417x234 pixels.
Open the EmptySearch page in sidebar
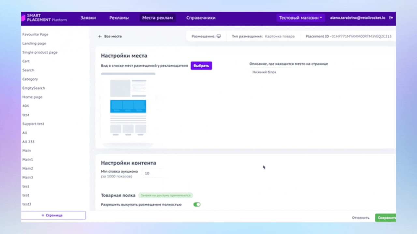(x=34, y=88)
